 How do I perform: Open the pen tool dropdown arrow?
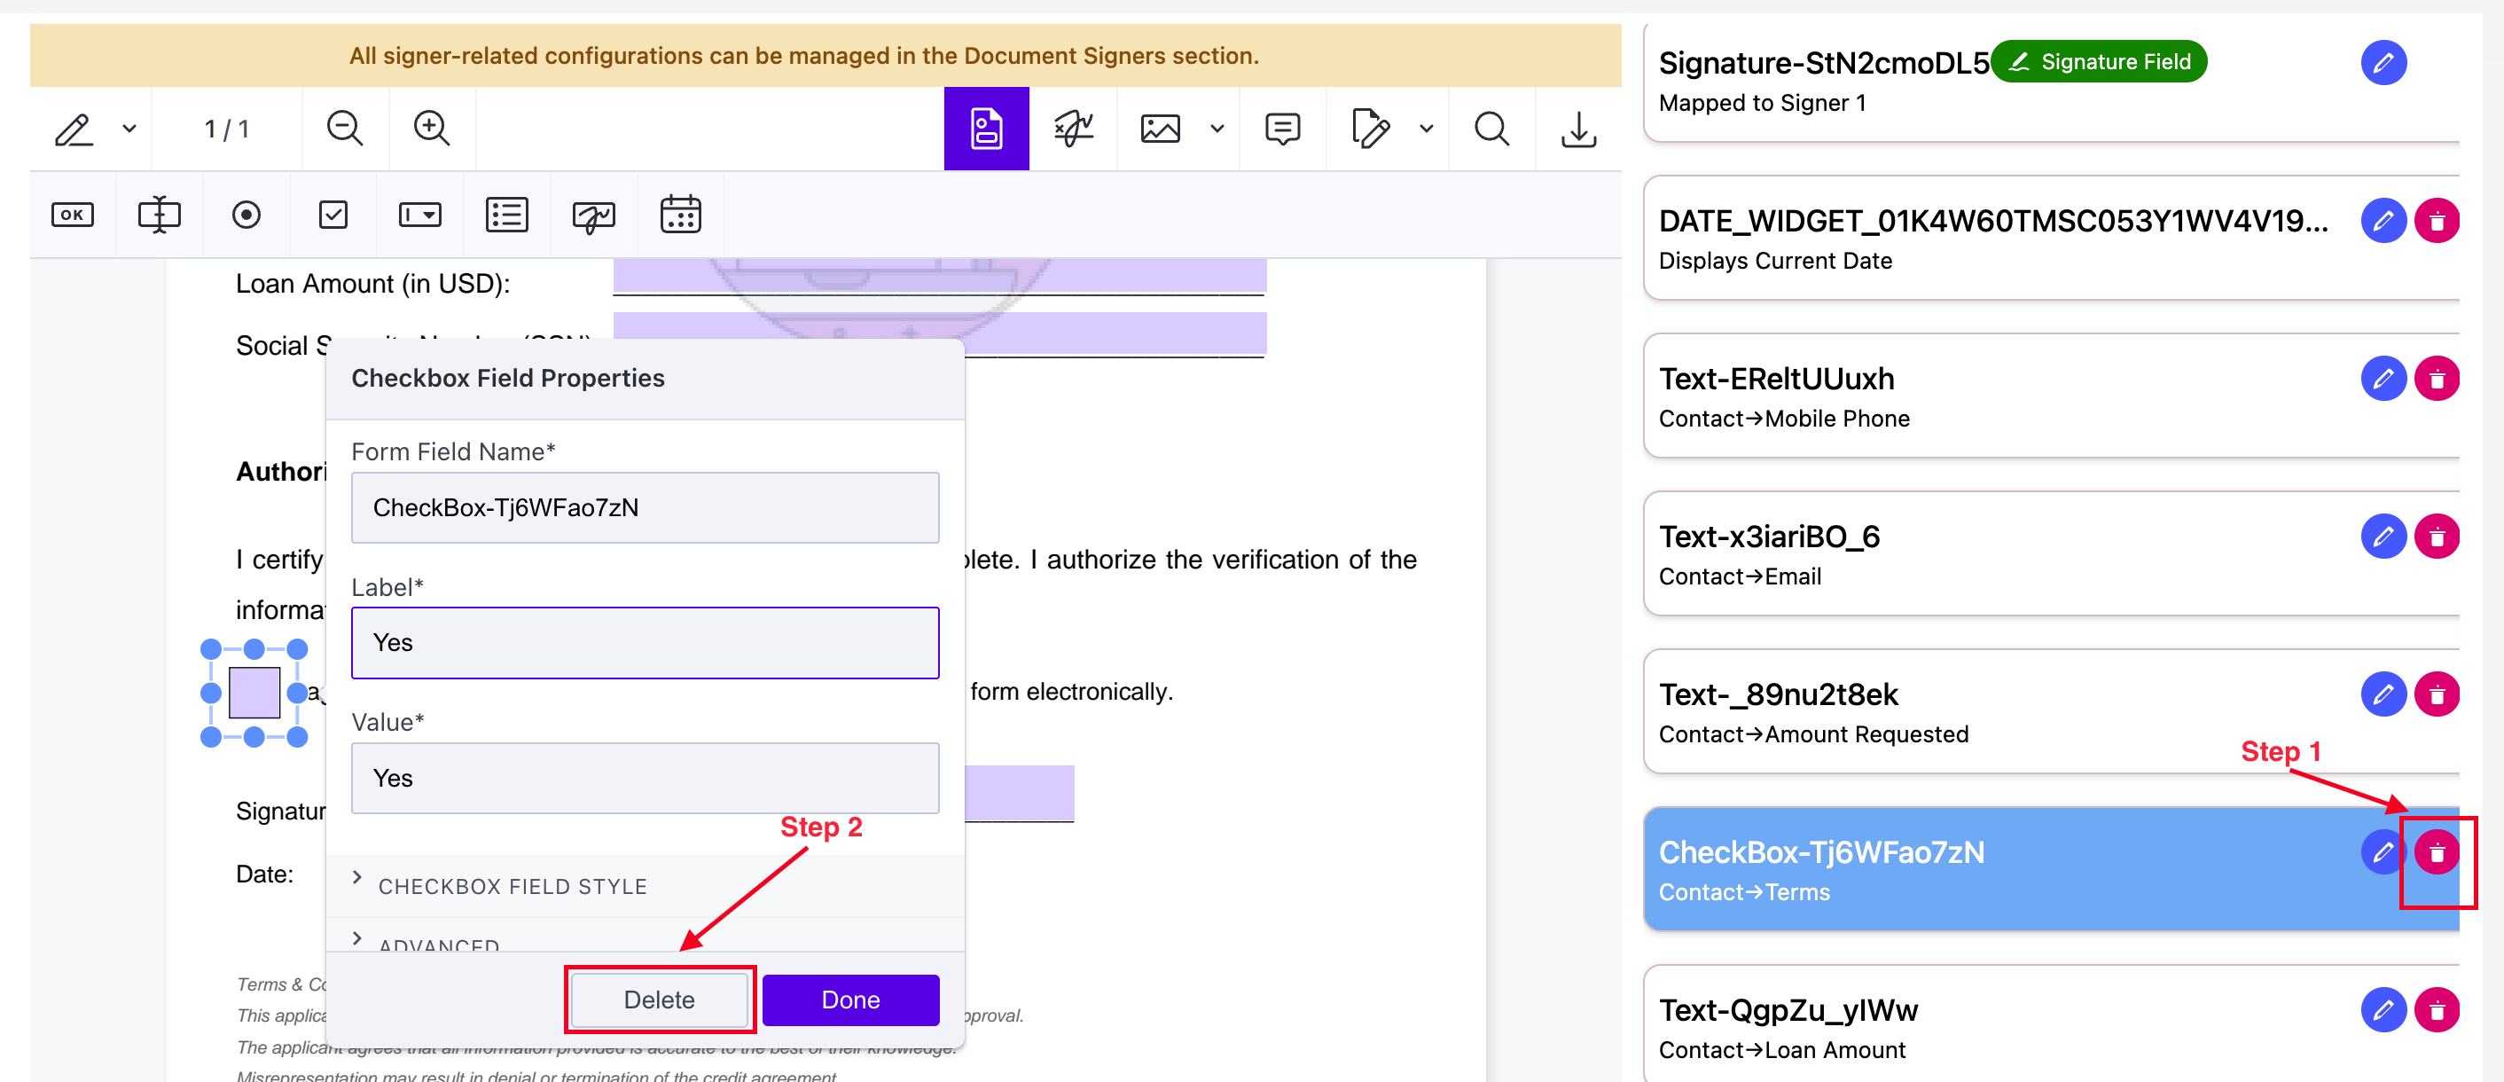[x=129, y=129]
